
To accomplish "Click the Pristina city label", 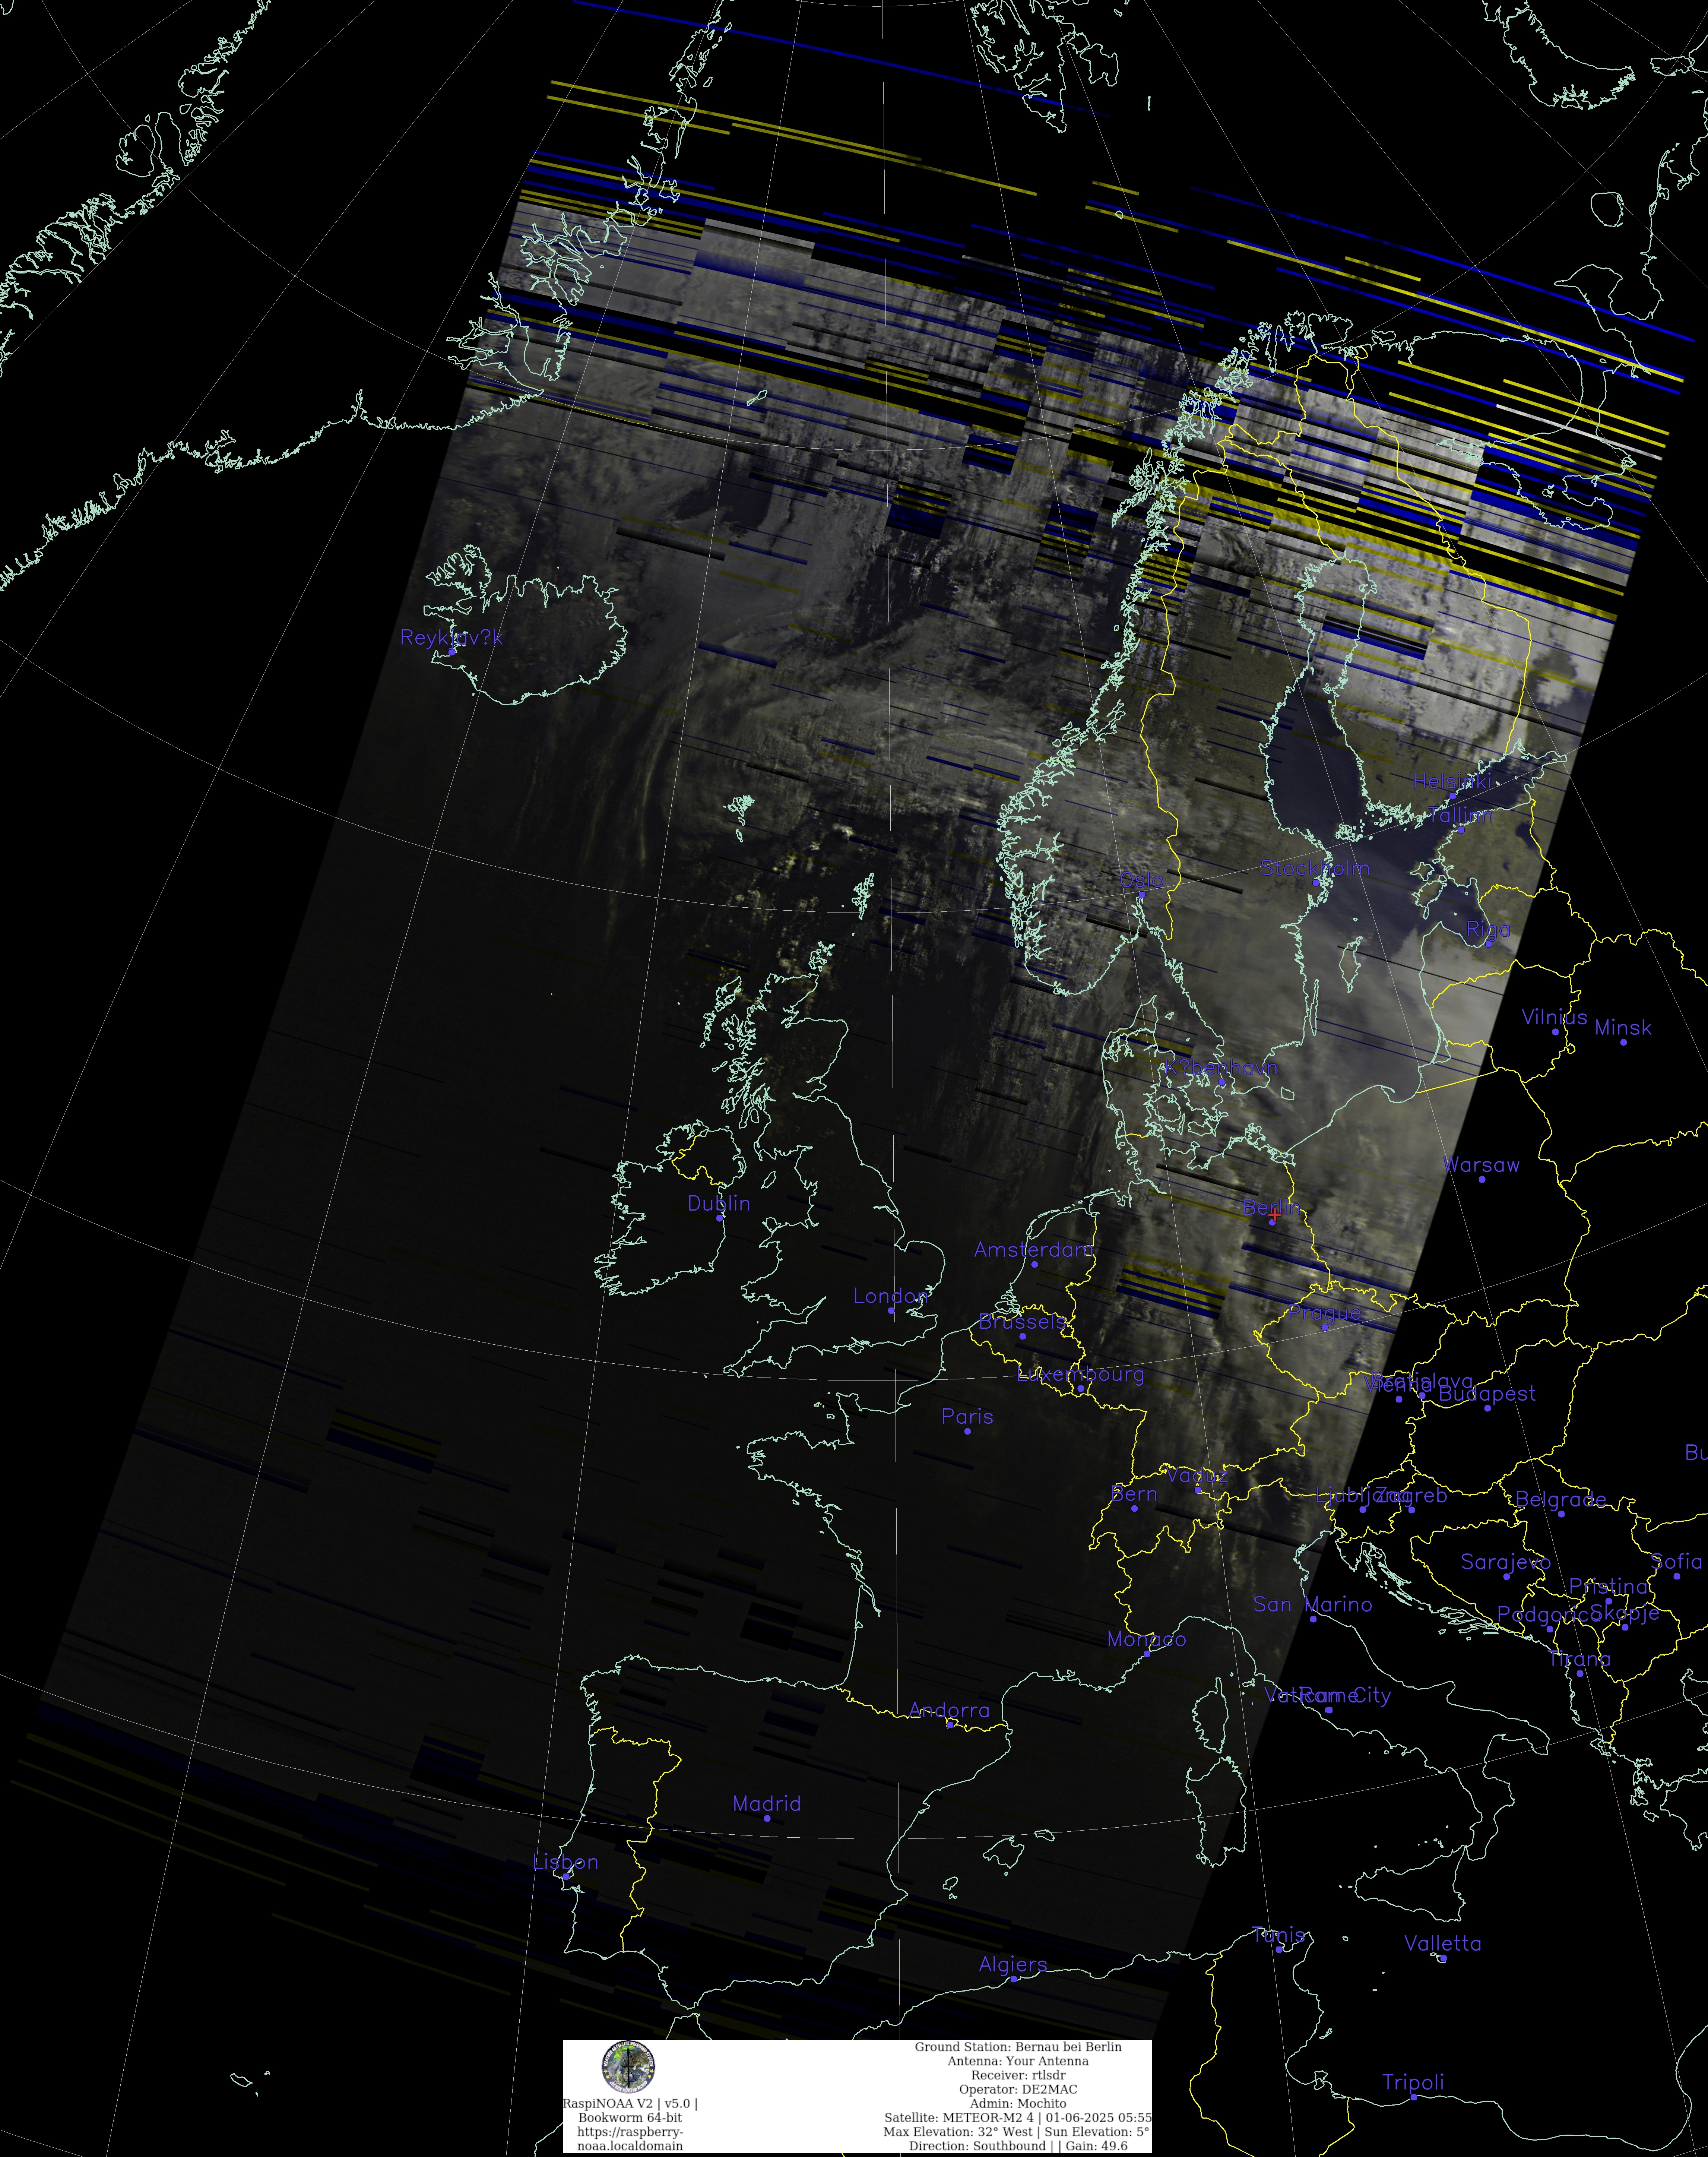I will (x=1608, y=1587).
